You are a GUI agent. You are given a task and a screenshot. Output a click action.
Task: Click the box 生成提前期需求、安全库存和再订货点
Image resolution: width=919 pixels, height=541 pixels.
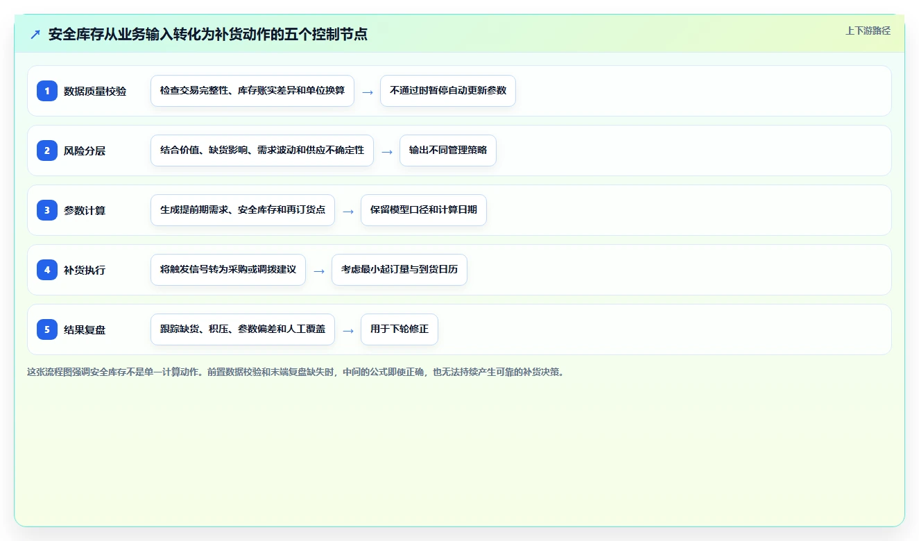point(243,210)
